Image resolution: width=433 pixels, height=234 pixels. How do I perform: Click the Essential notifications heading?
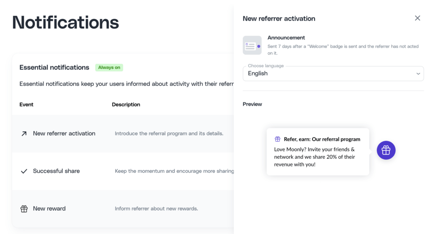pos(54,68)
